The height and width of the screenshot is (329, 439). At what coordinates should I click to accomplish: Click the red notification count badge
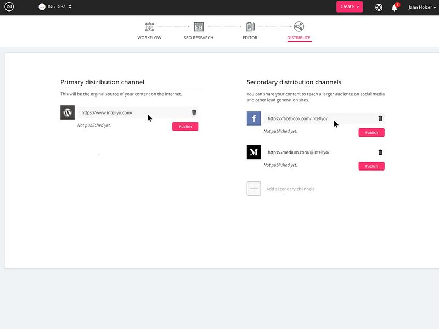pyautogui.click(x=397, y=4)
